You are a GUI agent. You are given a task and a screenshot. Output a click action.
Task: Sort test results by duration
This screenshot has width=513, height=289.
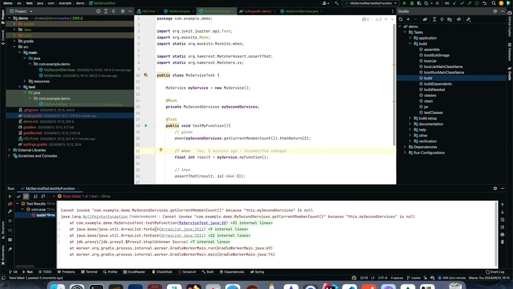[43, 196]
